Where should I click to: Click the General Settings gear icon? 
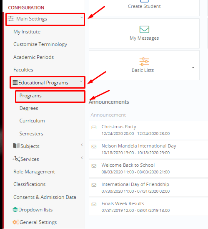point(15,222)
